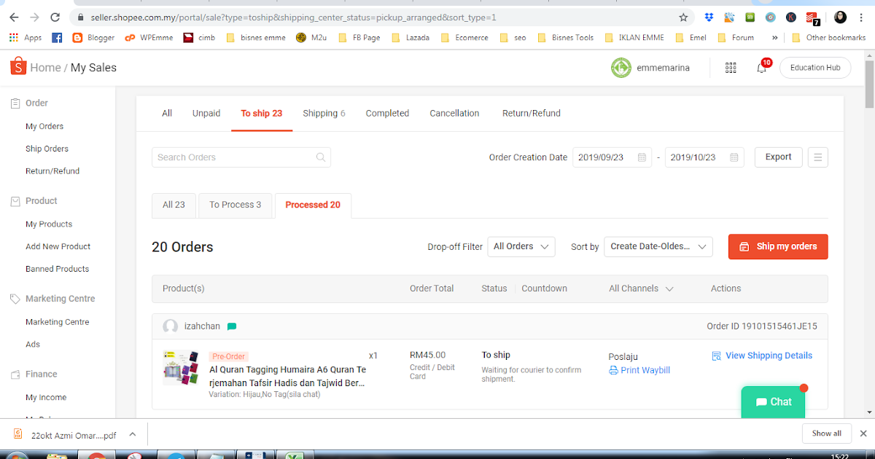Open the Dropbox extension icon

[x=709, y=17]
